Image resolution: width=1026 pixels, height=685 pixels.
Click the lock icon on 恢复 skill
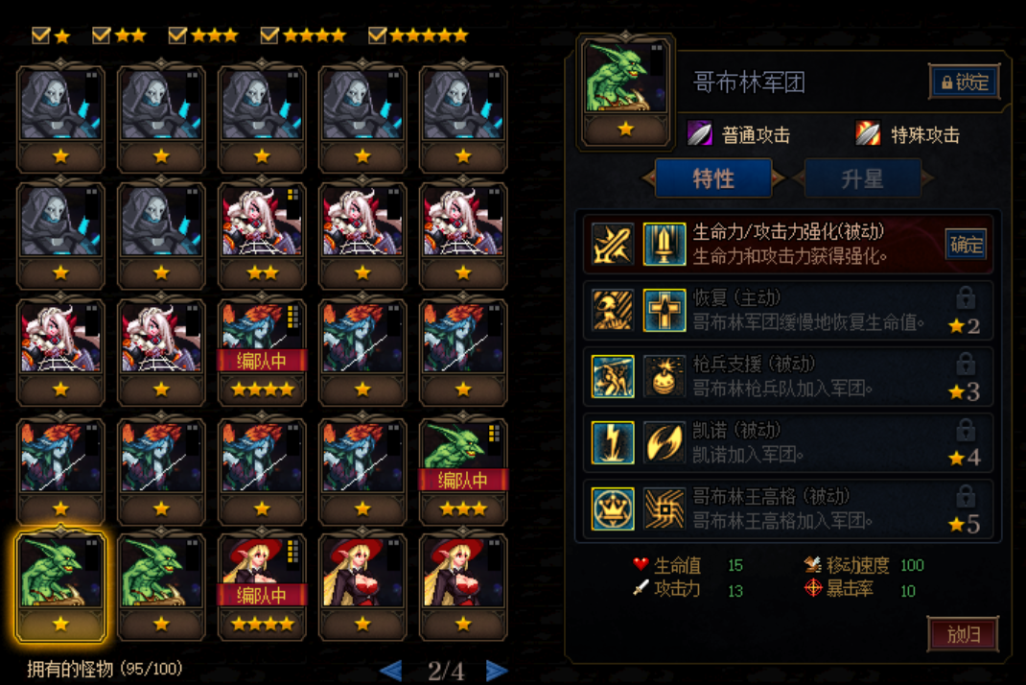click(966, 298)
